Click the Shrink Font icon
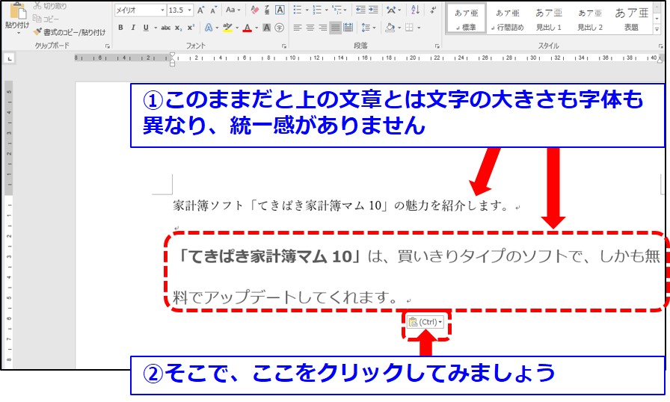 [x=213, y=10]
